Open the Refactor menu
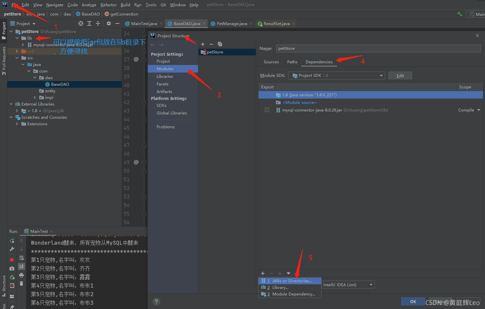The image size is (485, 309). click(x=108, y=5)
